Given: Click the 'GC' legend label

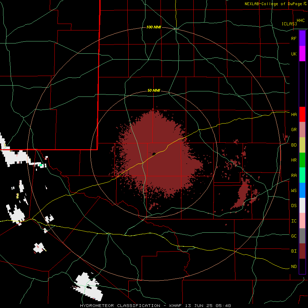Looking at the screenshot, I should tap(294, 236).
